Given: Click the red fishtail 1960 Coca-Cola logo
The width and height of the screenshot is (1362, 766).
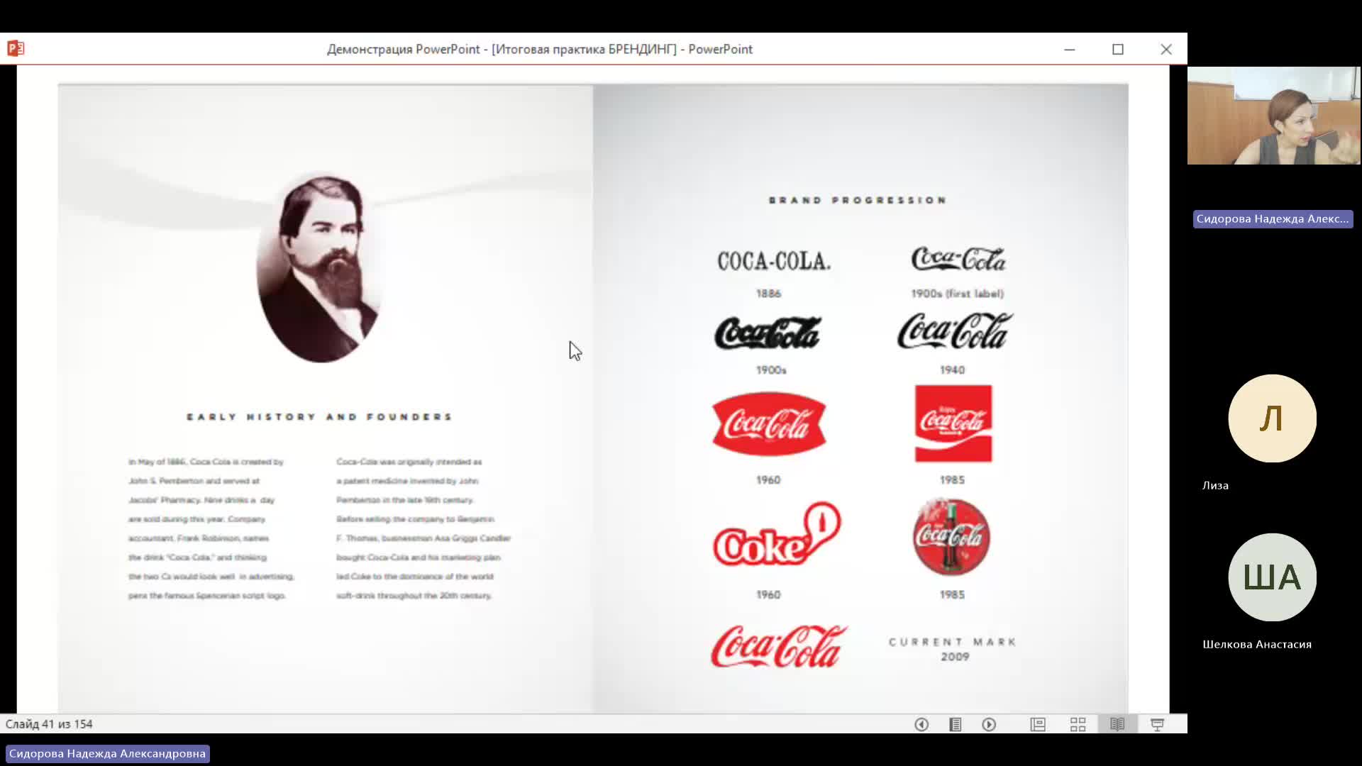Looking at the screenshot, I should click(769, 424).
